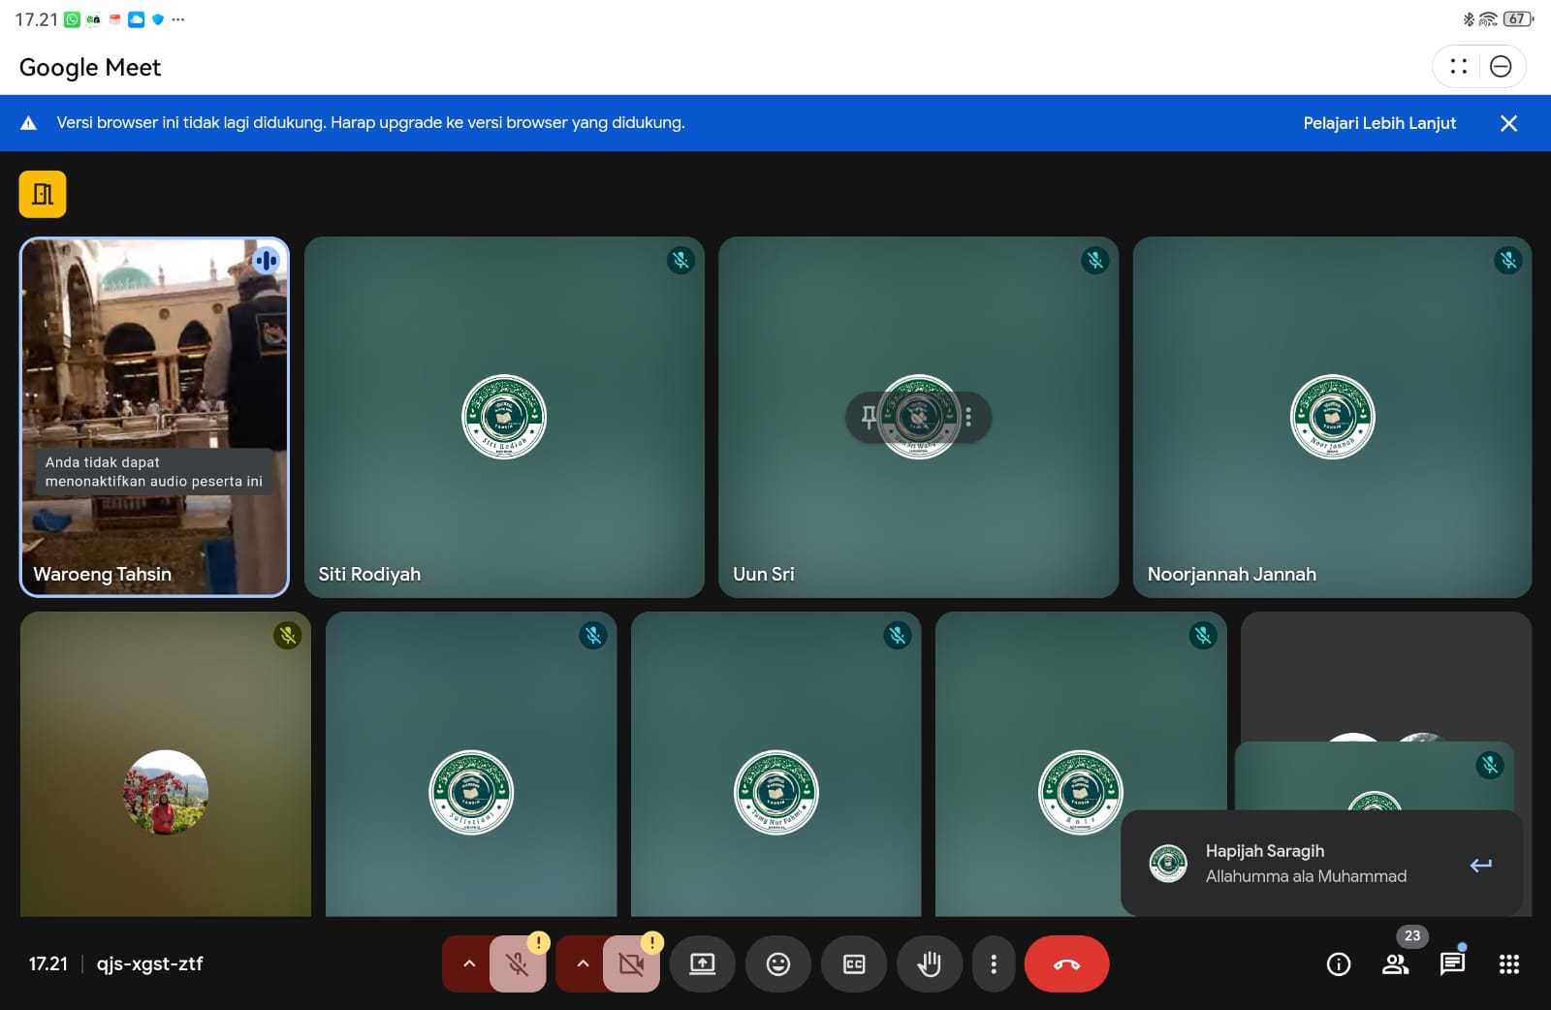Select the Waroeng Tahsin video tile
The image size is (1551, 1010).
(154, 368)
